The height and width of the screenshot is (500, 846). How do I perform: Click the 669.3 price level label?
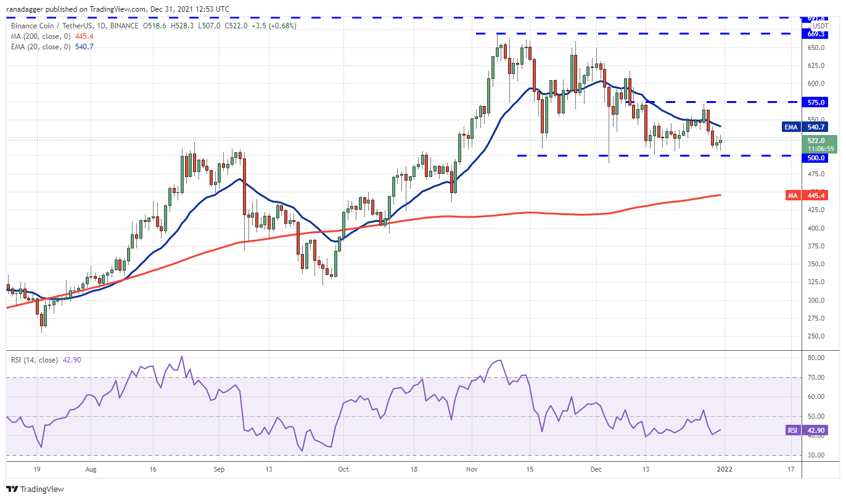click(x=817, y=34)
